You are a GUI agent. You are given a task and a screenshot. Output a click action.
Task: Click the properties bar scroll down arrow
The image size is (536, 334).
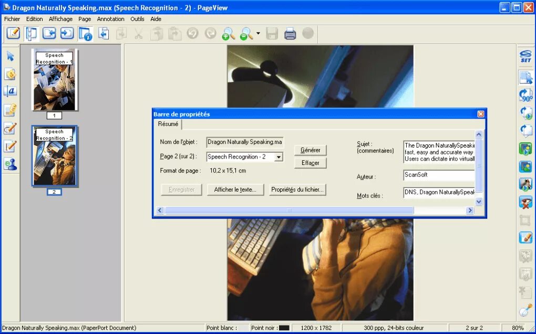[x=479, y=202]
